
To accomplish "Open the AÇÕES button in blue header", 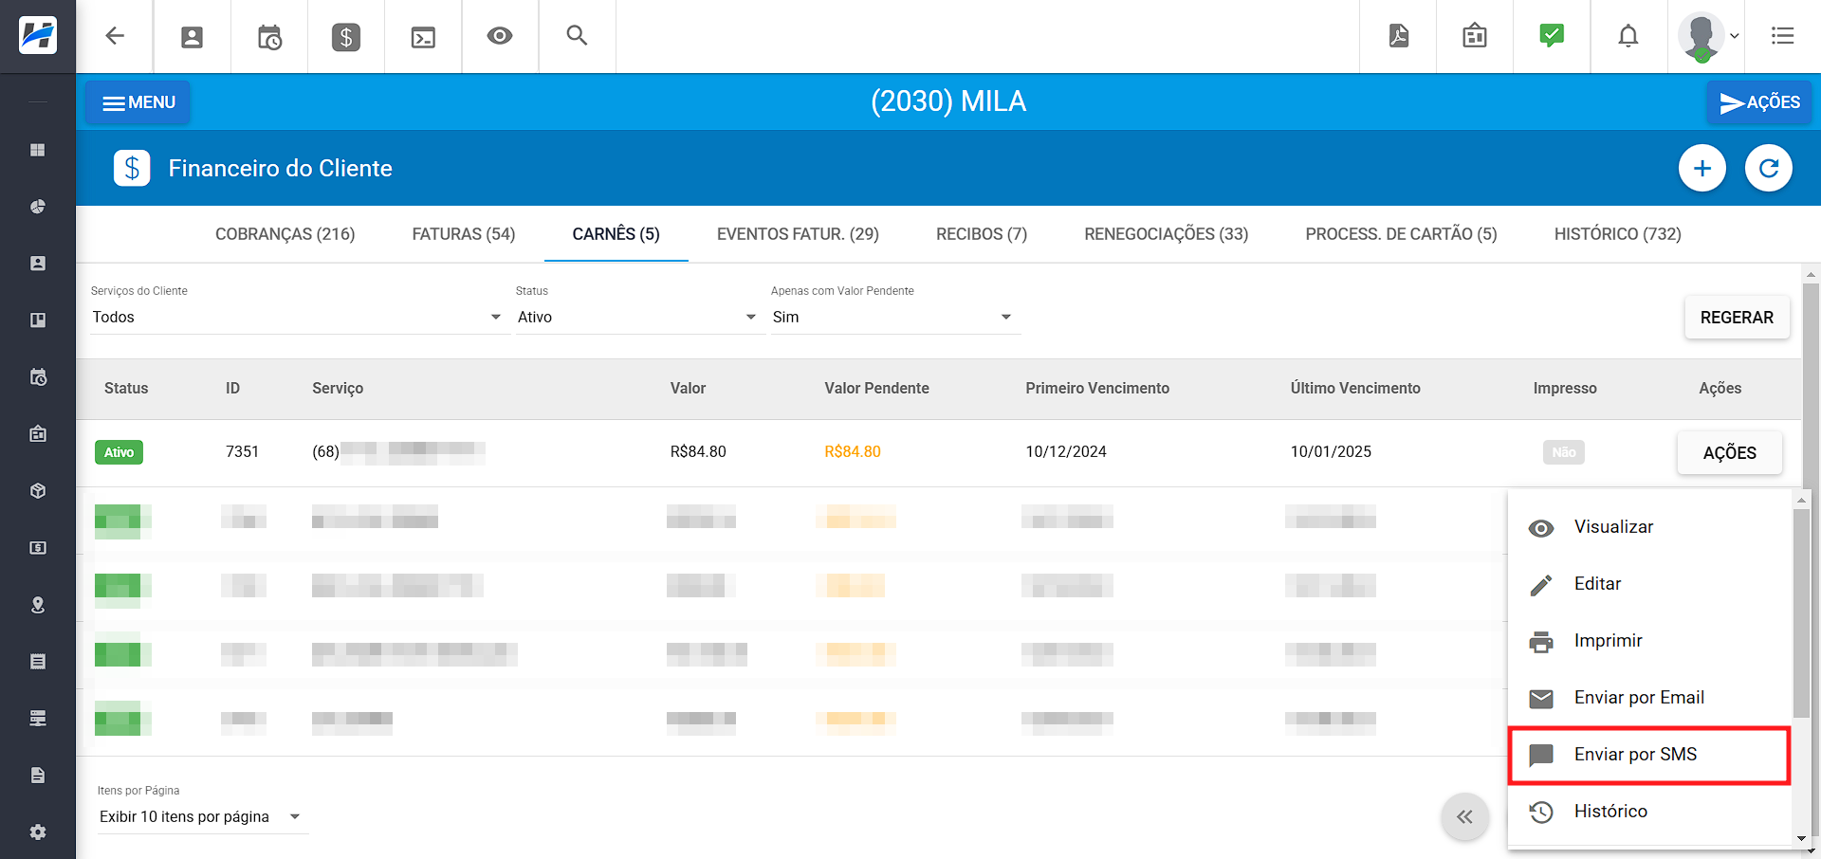I will click(x=1759, y=102).
